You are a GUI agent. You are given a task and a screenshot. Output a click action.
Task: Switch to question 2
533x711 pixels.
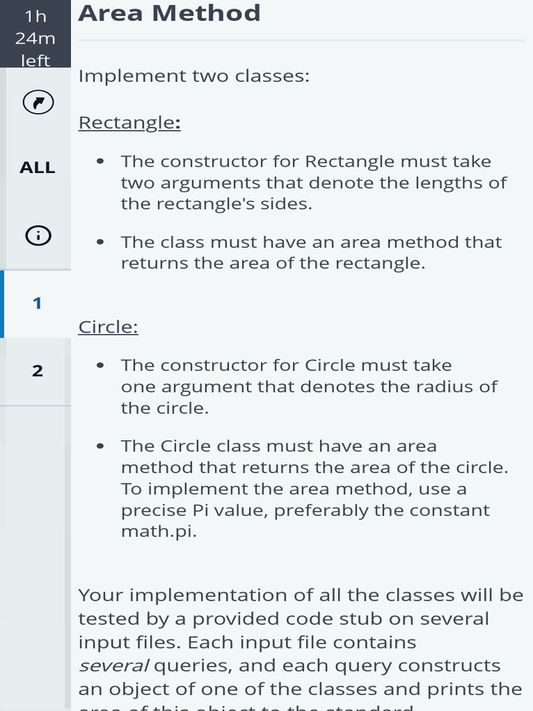pyautogui.click(x=37, y=371)
